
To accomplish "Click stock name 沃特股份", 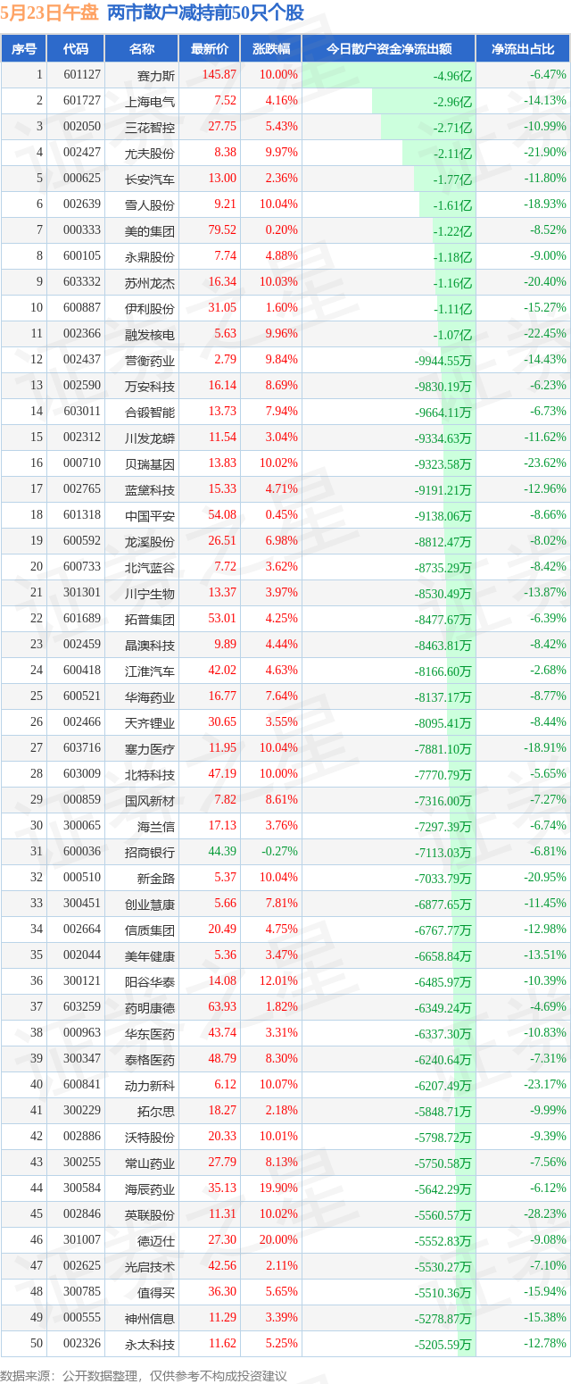I will click(x=151, y=1137).
